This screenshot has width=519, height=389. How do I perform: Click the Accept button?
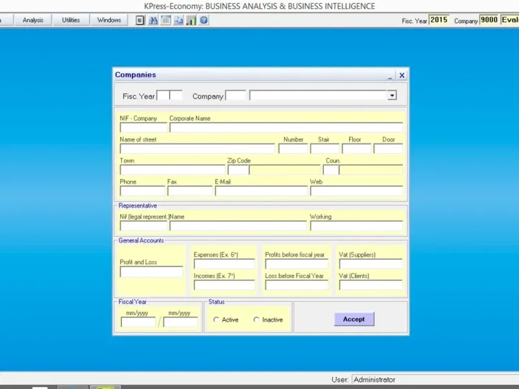354,319
